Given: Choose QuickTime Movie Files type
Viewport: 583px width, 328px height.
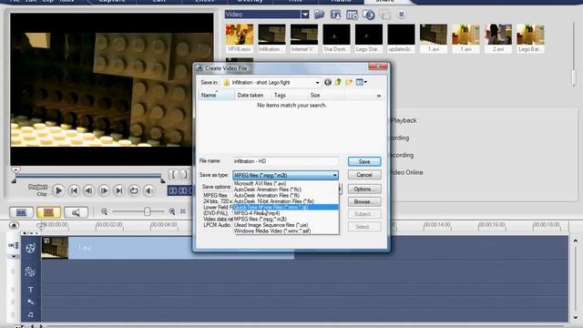Looking at the screenshot, I should point(286,207).
